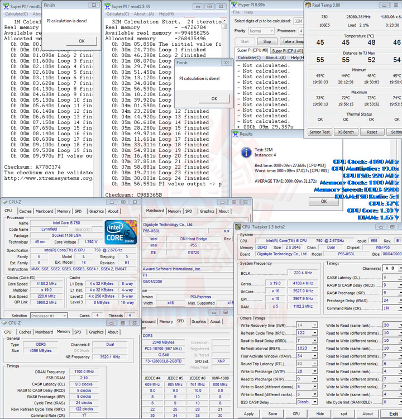Viewport: 402px width, 419px height.
Task: Click the blue info icon in Results dialog
Action: [246, 153]
